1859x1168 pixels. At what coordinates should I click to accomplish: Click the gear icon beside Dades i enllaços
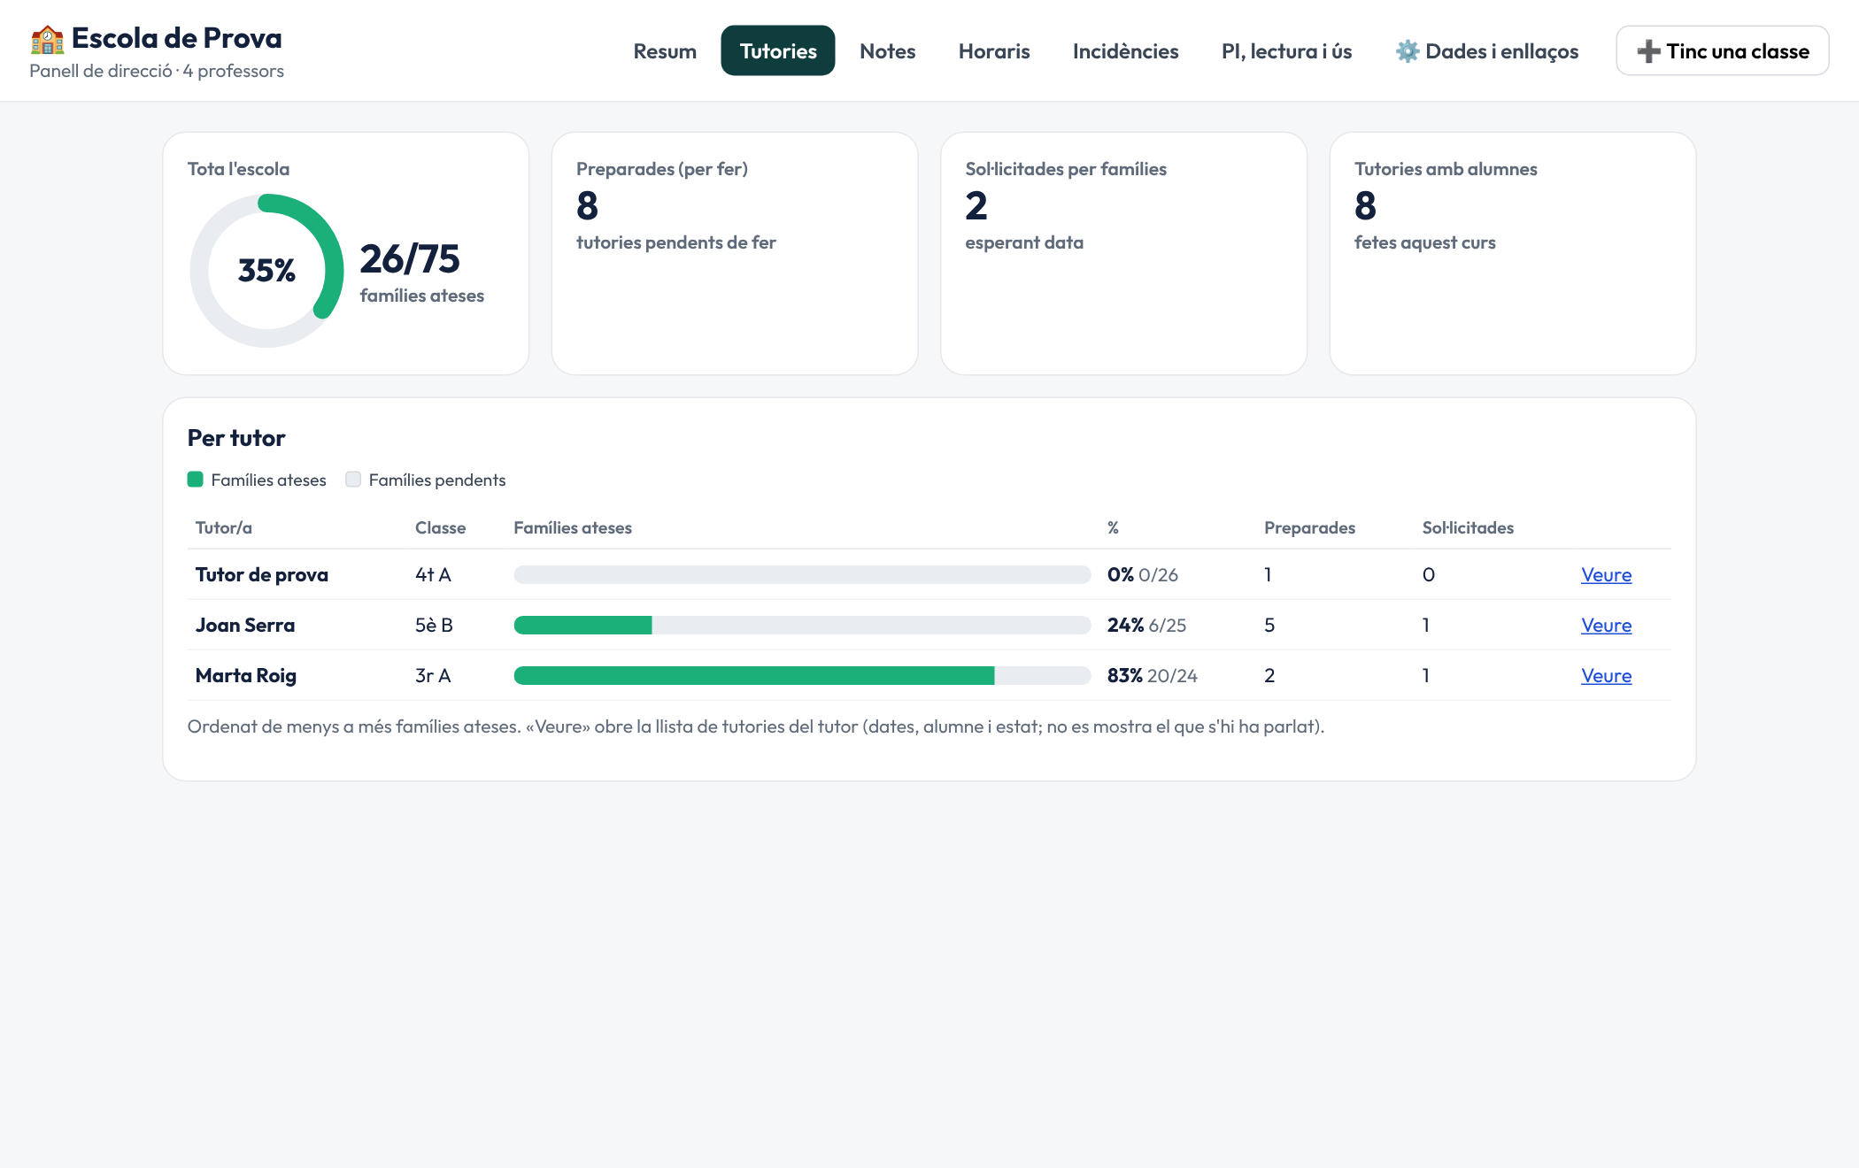tap(1408, 51)
